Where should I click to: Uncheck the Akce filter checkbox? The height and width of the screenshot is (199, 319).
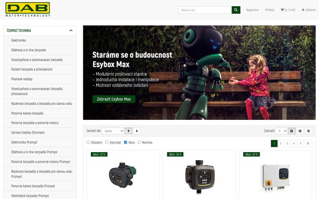pyautogui.click(x=125, y=142)
